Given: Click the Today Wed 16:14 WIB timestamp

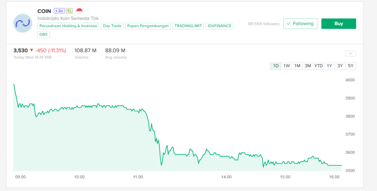Looking at the screenshot, I should (x=32, y=57).
